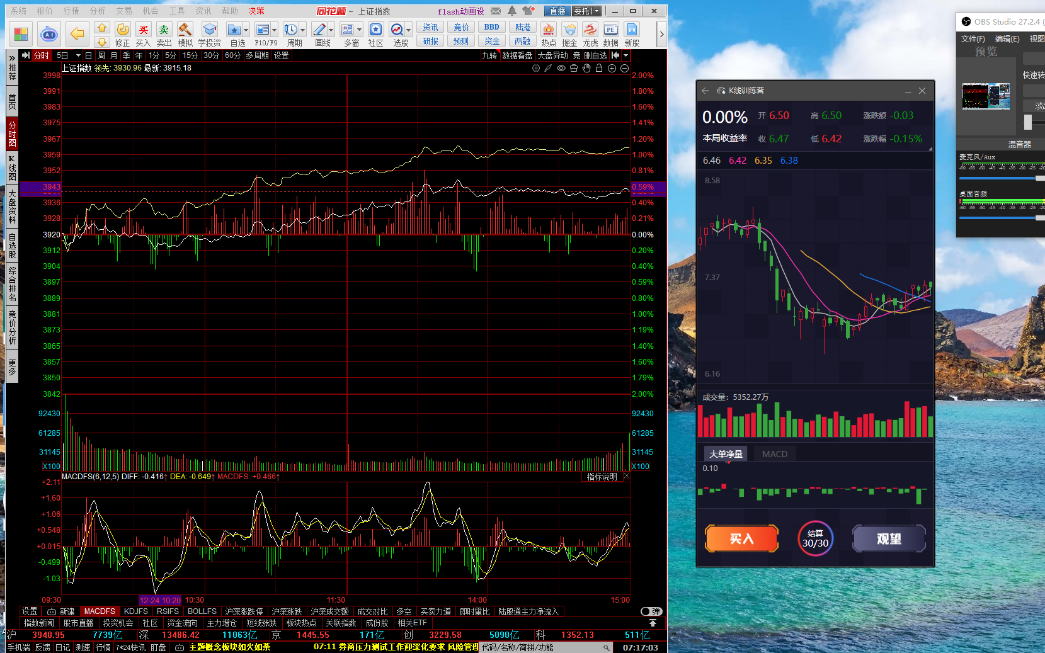Switch to the MACD tab in K线训练营

tap(774, 454)
